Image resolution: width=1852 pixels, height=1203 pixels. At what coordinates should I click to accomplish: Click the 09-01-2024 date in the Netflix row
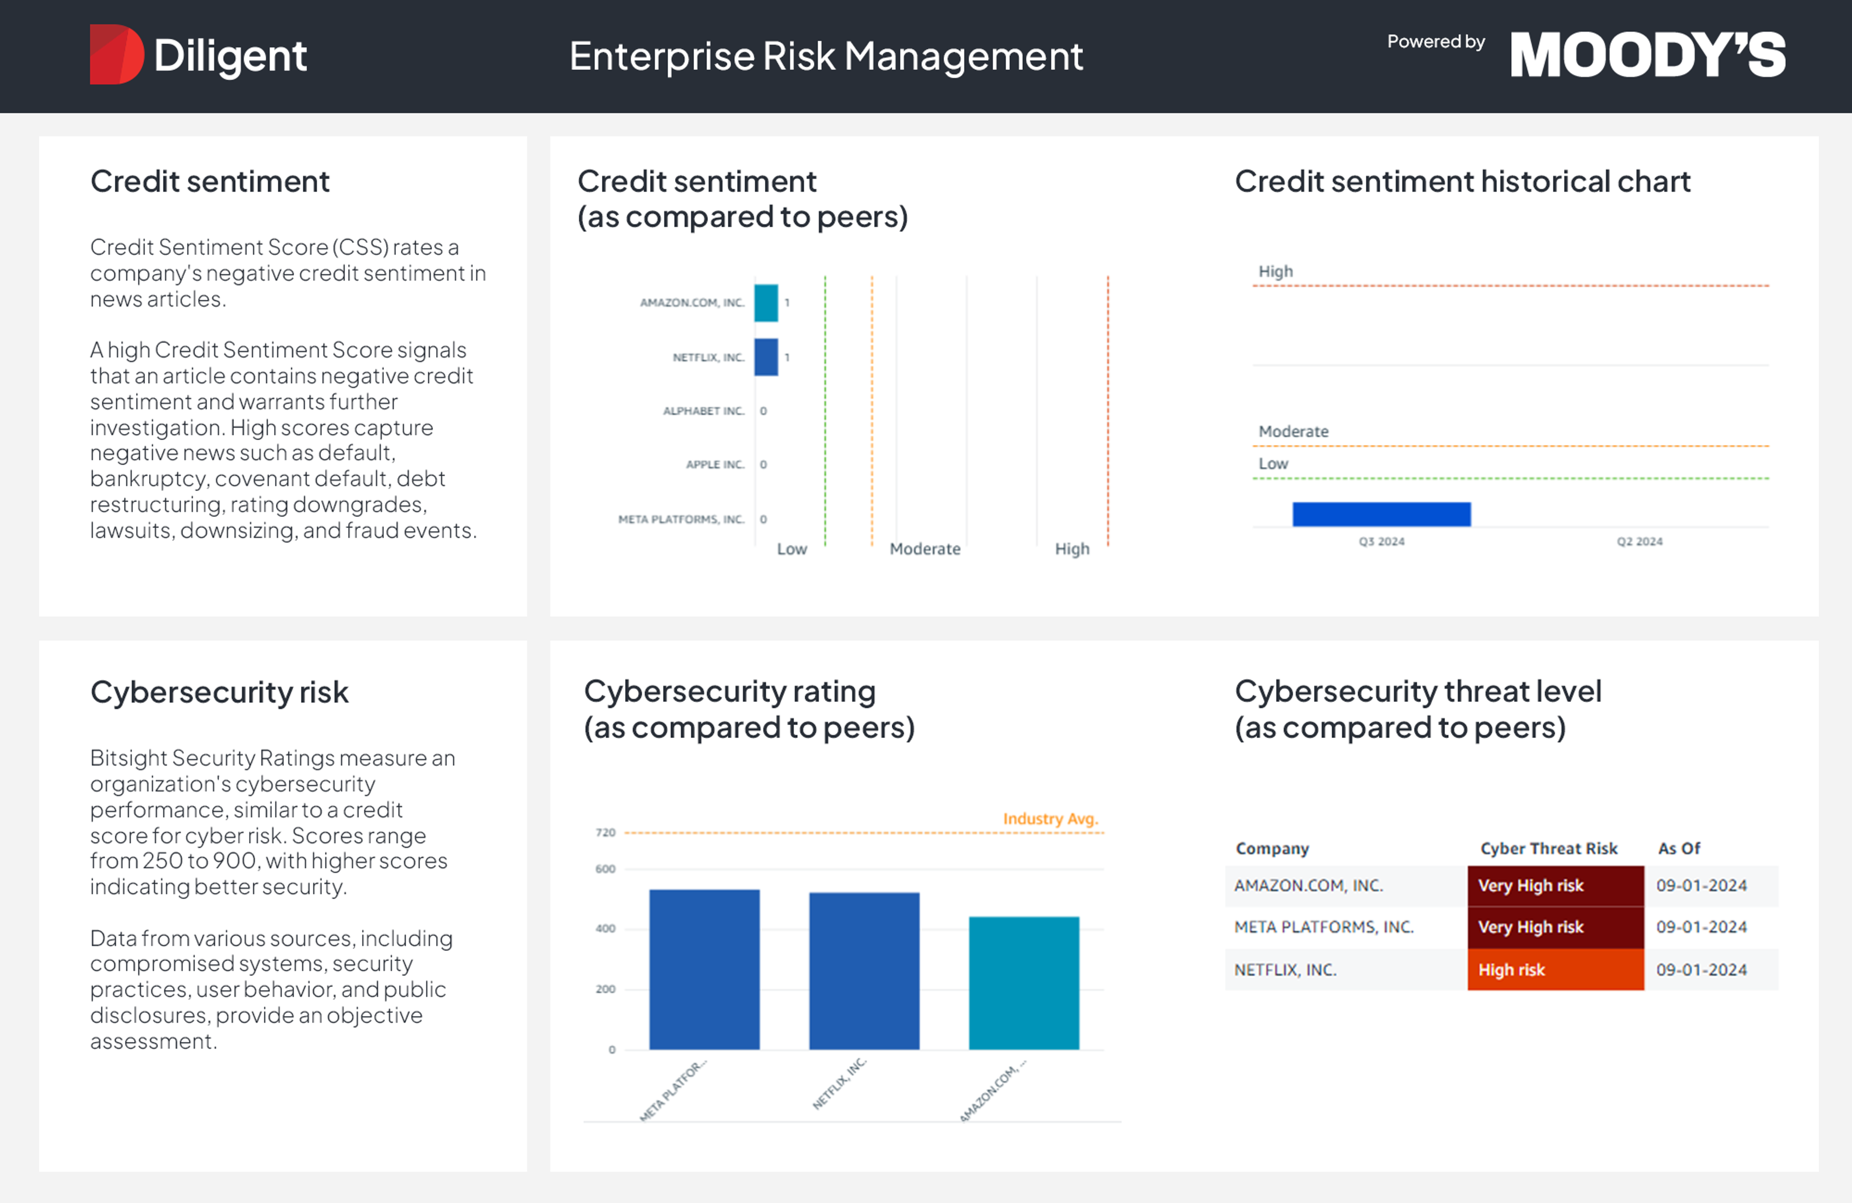[1701, 970]
